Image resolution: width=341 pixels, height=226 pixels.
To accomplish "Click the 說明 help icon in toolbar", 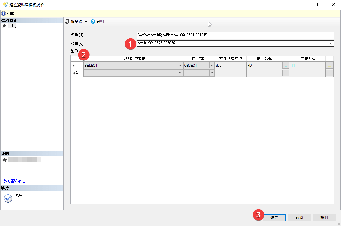I will 93,22.
